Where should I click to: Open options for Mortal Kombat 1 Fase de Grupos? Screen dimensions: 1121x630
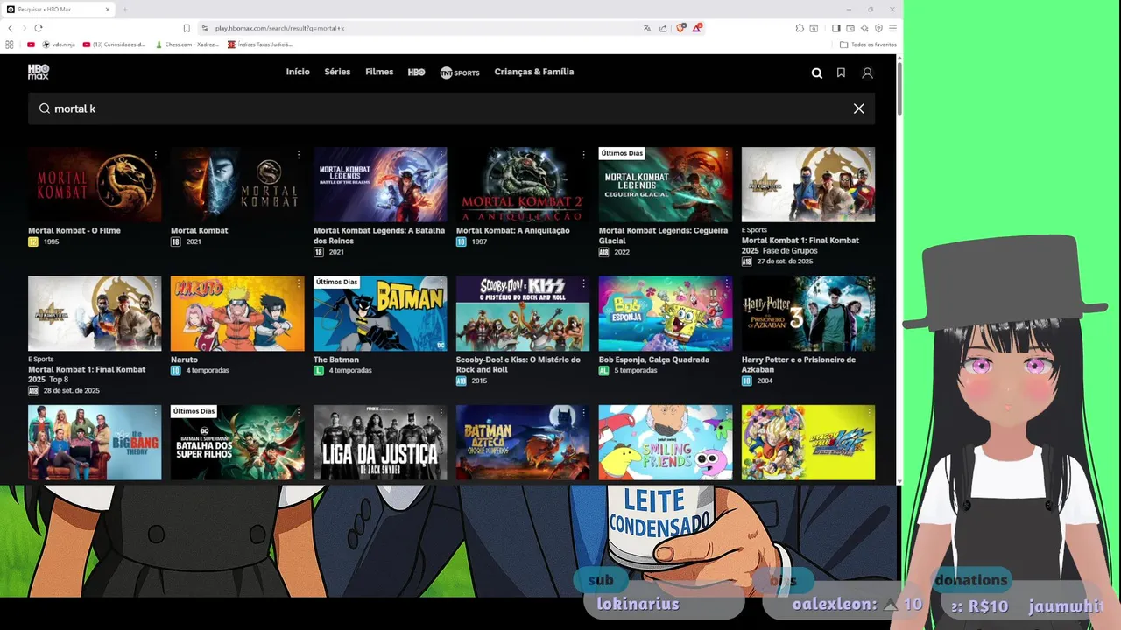point(870,155)
